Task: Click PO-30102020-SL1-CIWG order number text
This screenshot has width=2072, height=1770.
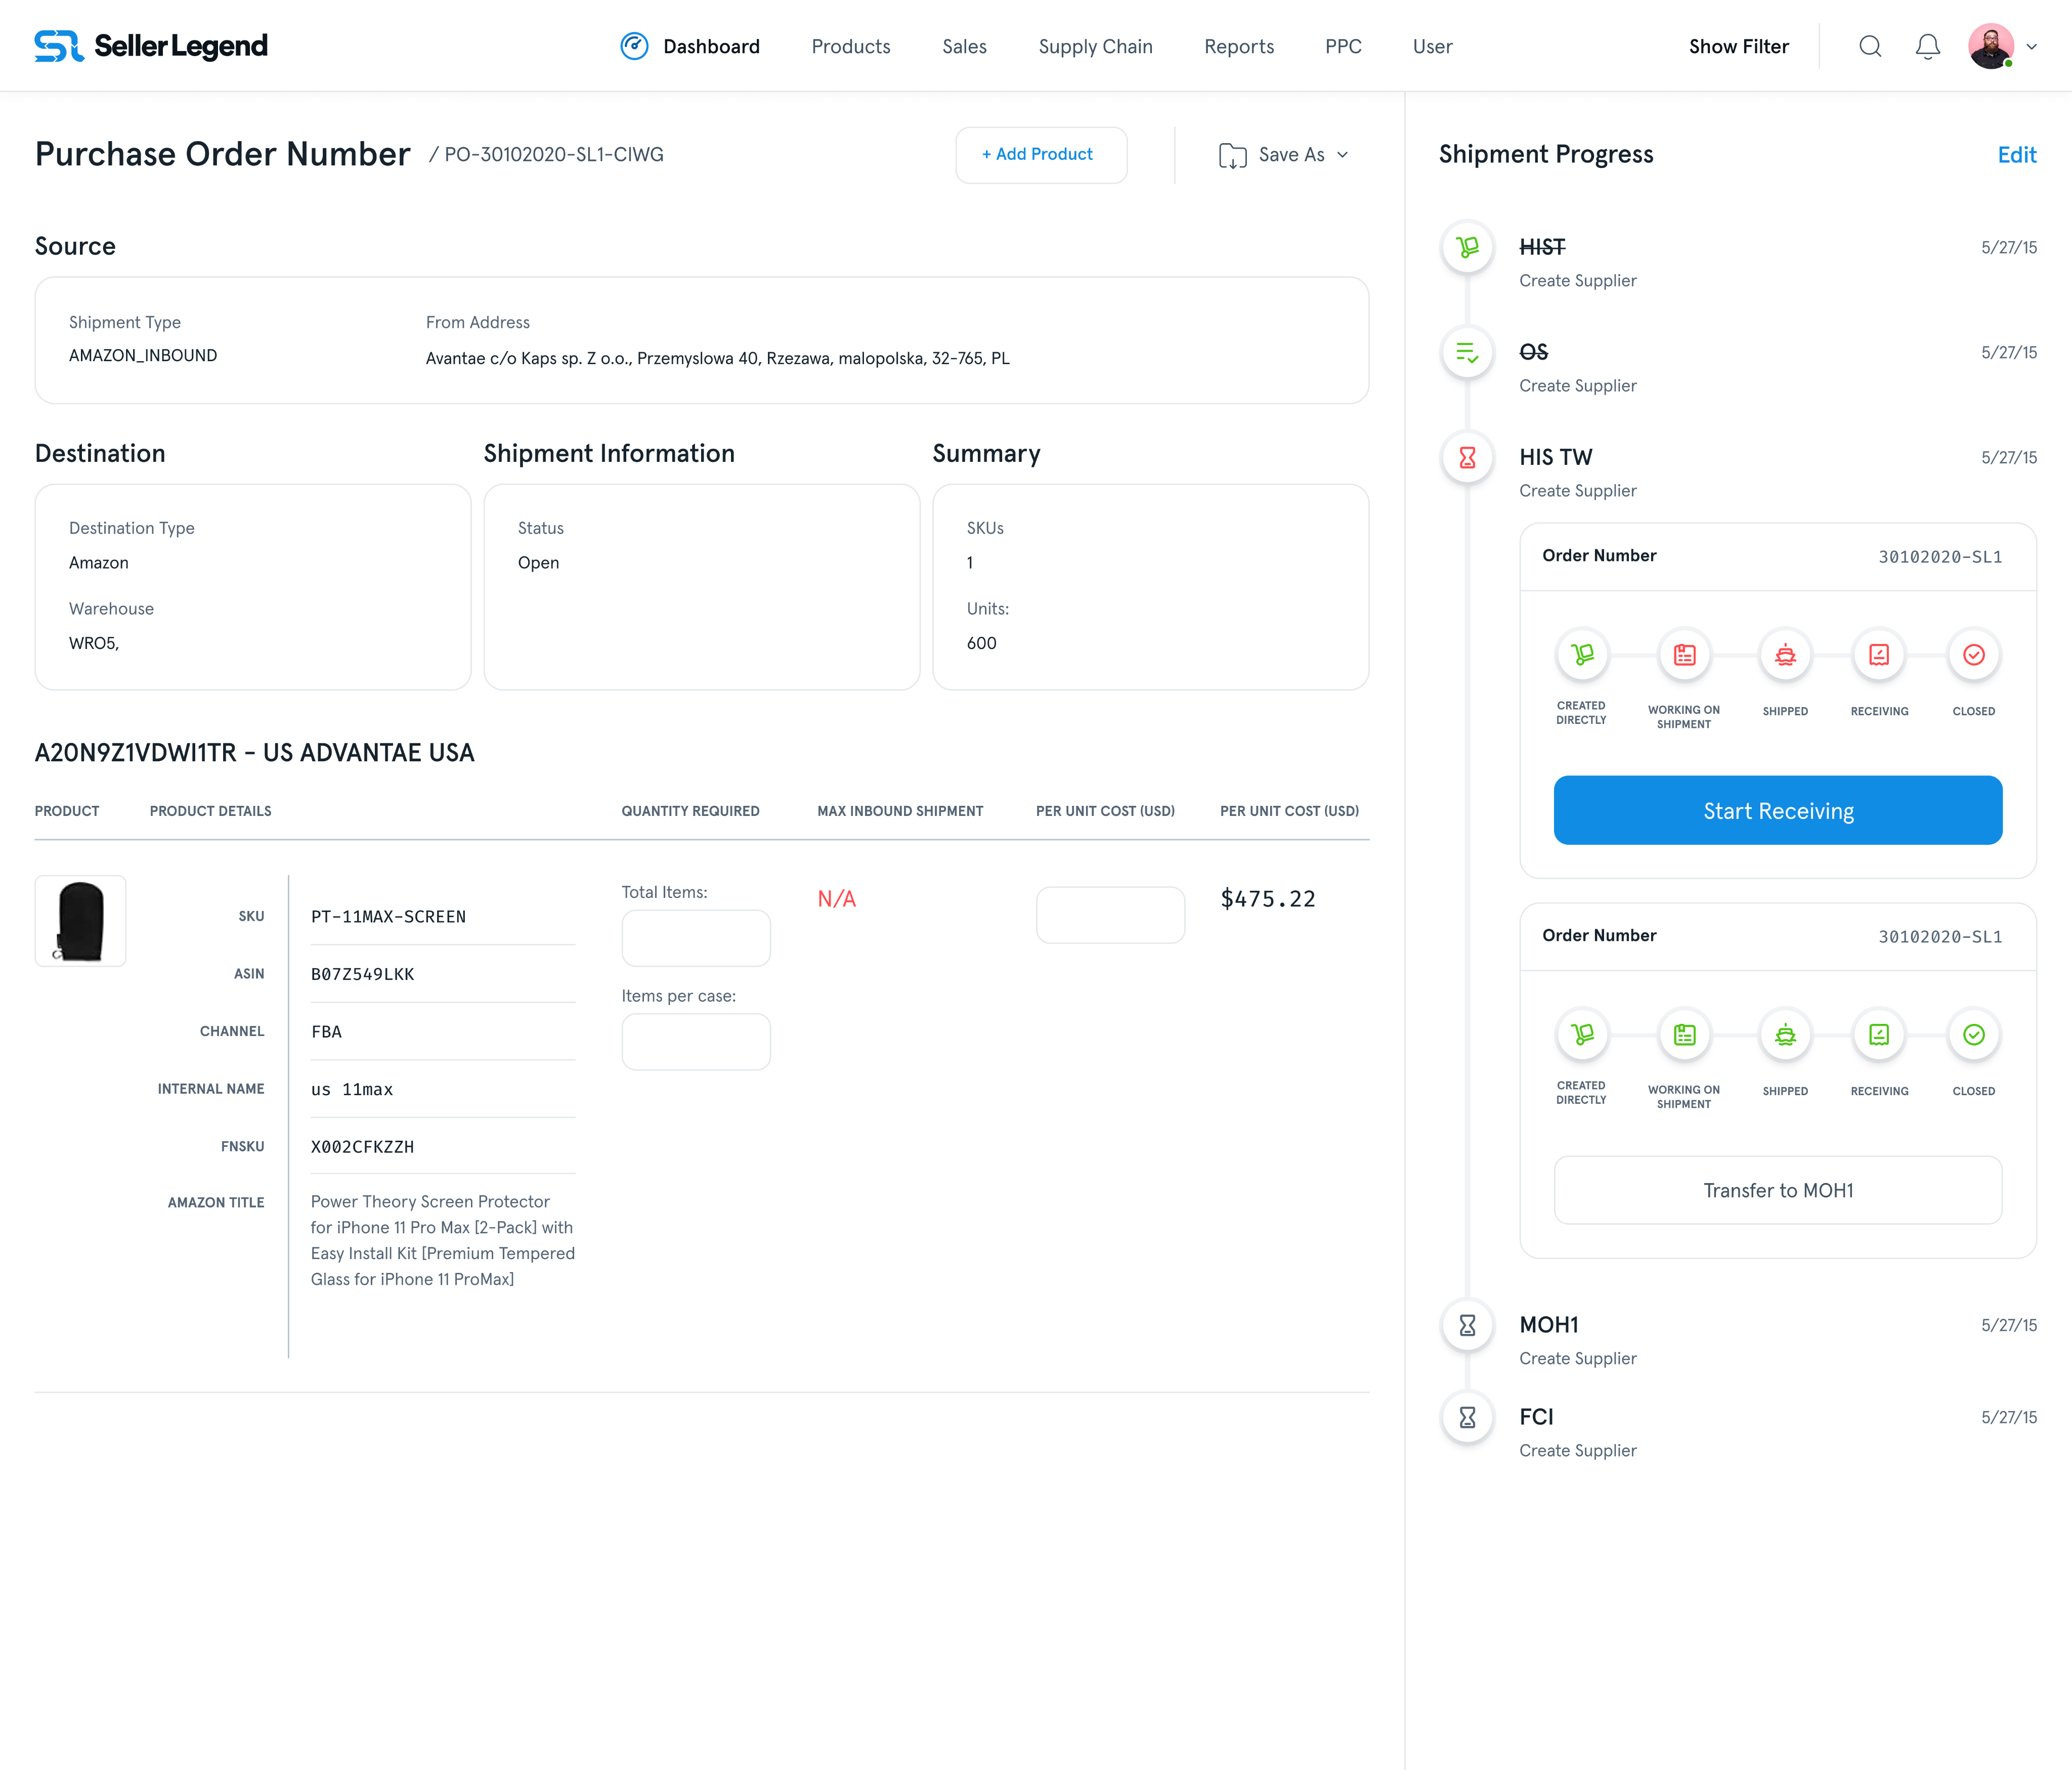Action: pos(553,155)
